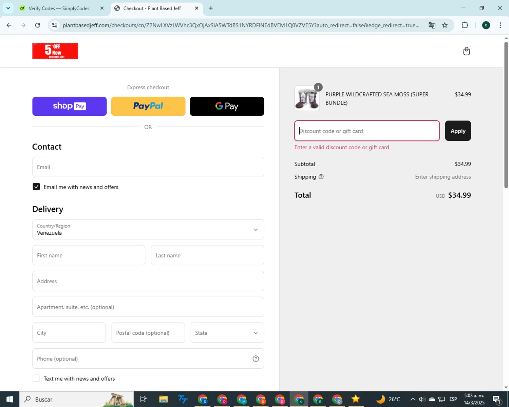
Task: Pay with PayPal express checkout
Action: [148, 106]
